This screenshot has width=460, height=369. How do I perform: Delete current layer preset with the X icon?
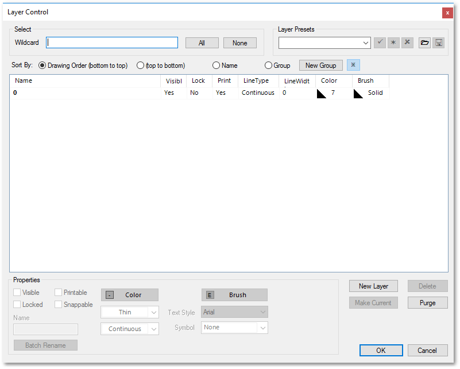[407, 43]
